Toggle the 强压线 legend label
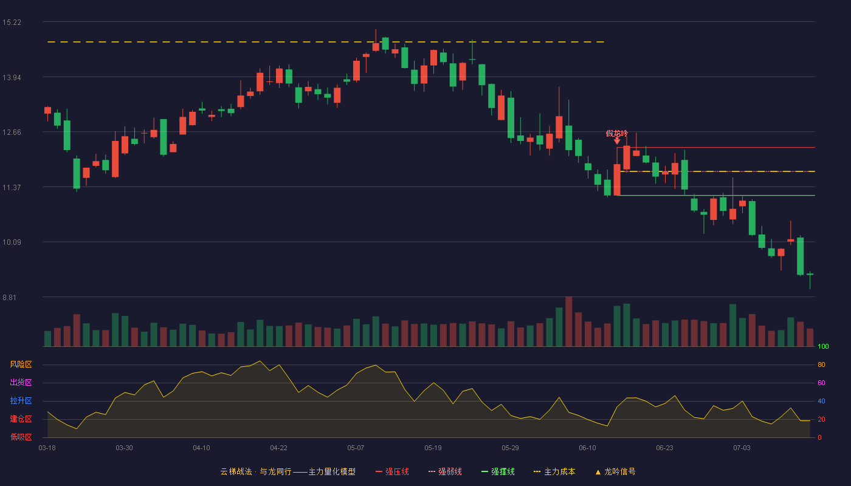 [x=397, y=472]
